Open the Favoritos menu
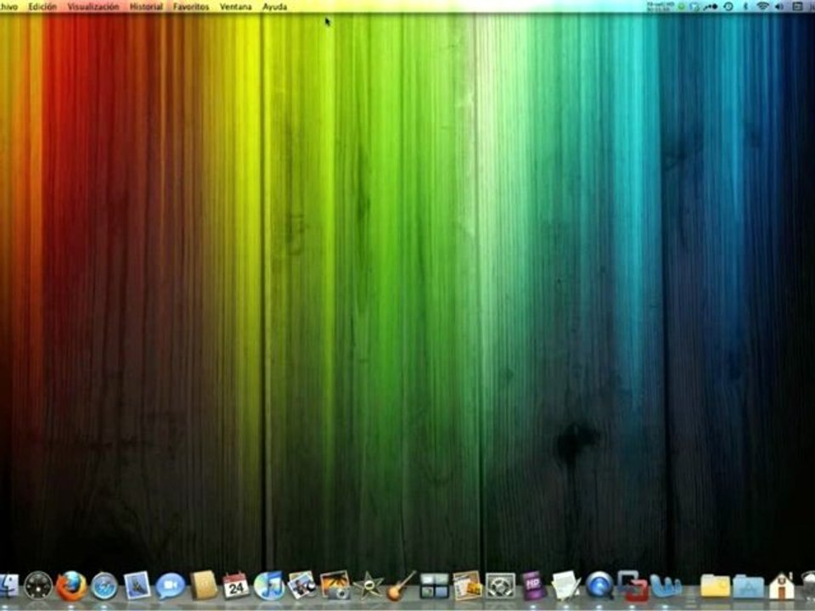This screenshot has width=815, height=611. point(191,7)
